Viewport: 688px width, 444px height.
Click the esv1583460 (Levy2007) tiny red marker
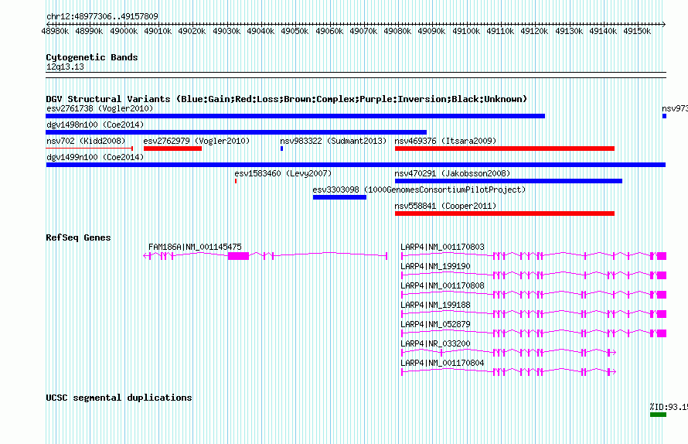tap(236, 181)
